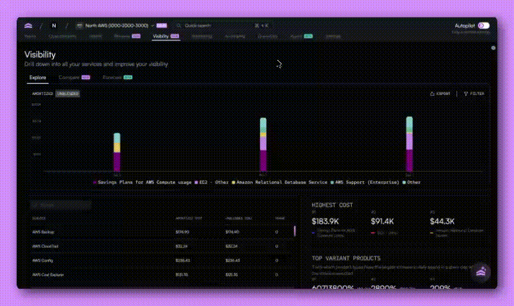Screen dimensions: 514x306
Task: Click the first stacked cost bar
Action: point(117,152)
